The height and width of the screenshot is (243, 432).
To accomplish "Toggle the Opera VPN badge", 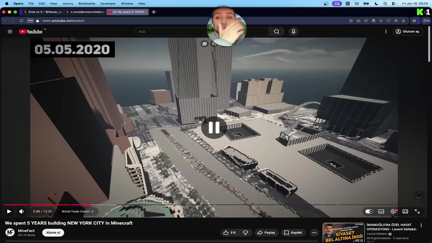I will [x=30, y=21].
